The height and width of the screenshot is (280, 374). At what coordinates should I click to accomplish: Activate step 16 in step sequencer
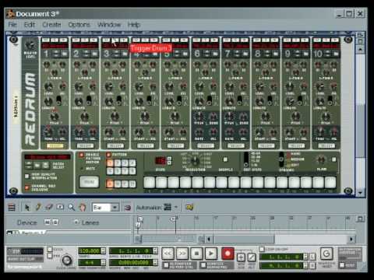click(x=330, y=182)
